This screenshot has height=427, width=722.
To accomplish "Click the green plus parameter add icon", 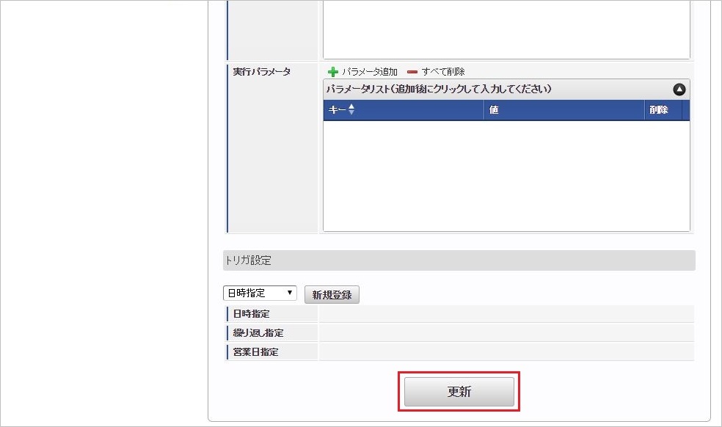I will point(332,72).
